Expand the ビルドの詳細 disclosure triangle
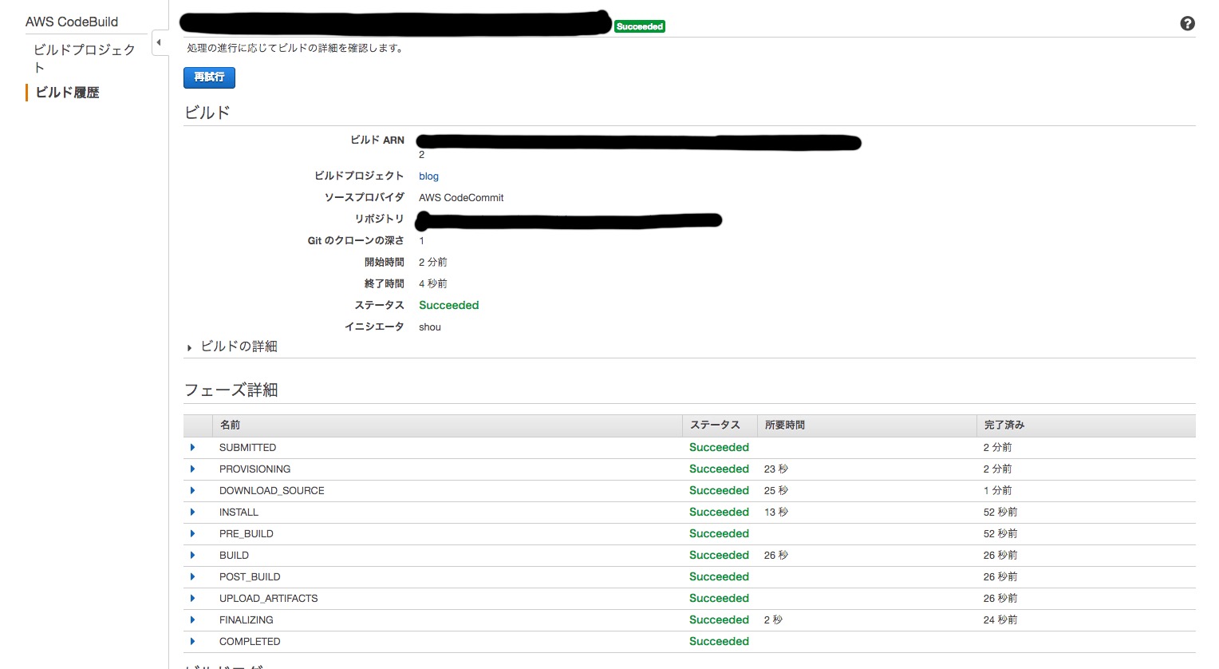The width and height of the screenshot is (1219, 669). point(189,347)
